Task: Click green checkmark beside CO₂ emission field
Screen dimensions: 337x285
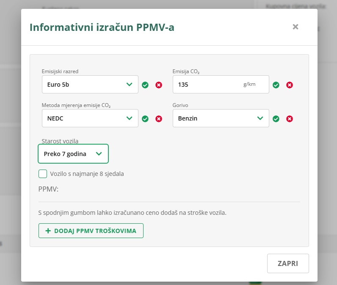Action: click(x=276, y=85)
